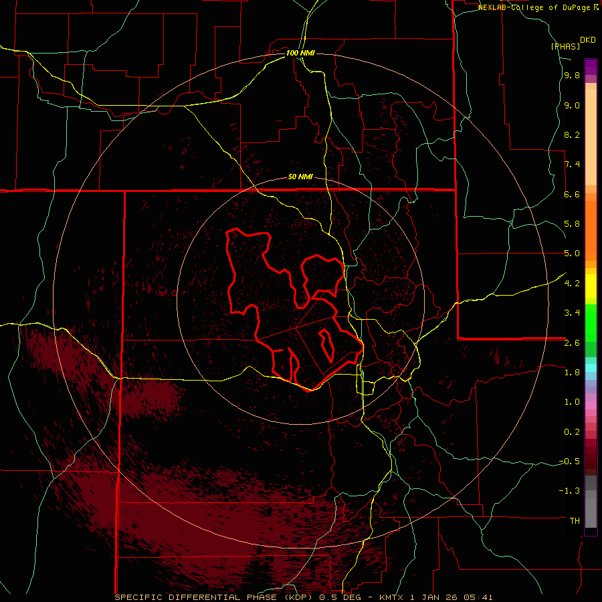
Task: Select the -0.5 scale value
Action: (x=569, y=462)
